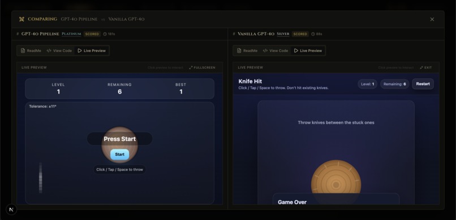Click the wooden log target in Knife Hit
This screenshot has width=456, height=220.
click(336, 182)
